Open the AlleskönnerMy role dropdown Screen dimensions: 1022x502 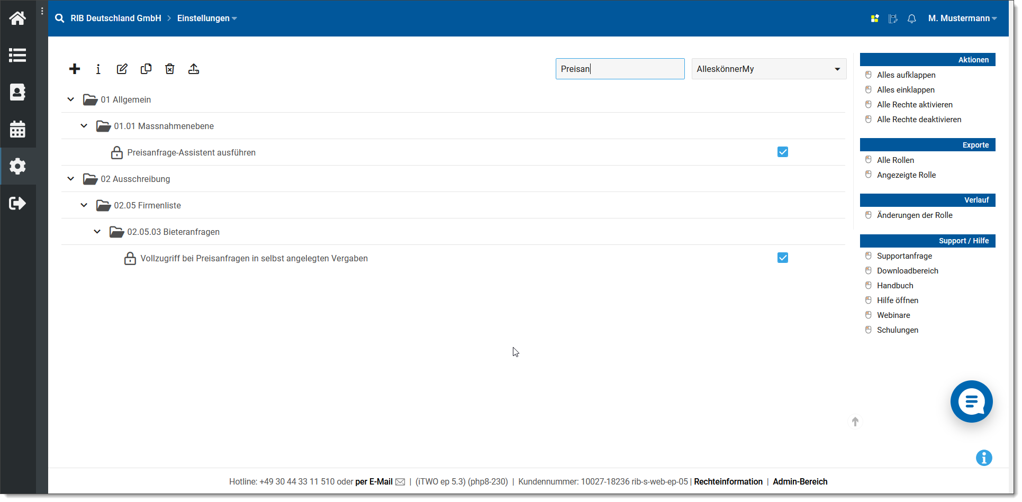pyautogui.click(x=768, y=69)
